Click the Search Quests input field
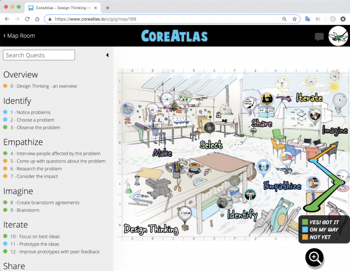Viewport: 350px width, 271px height. coord(39,55)
